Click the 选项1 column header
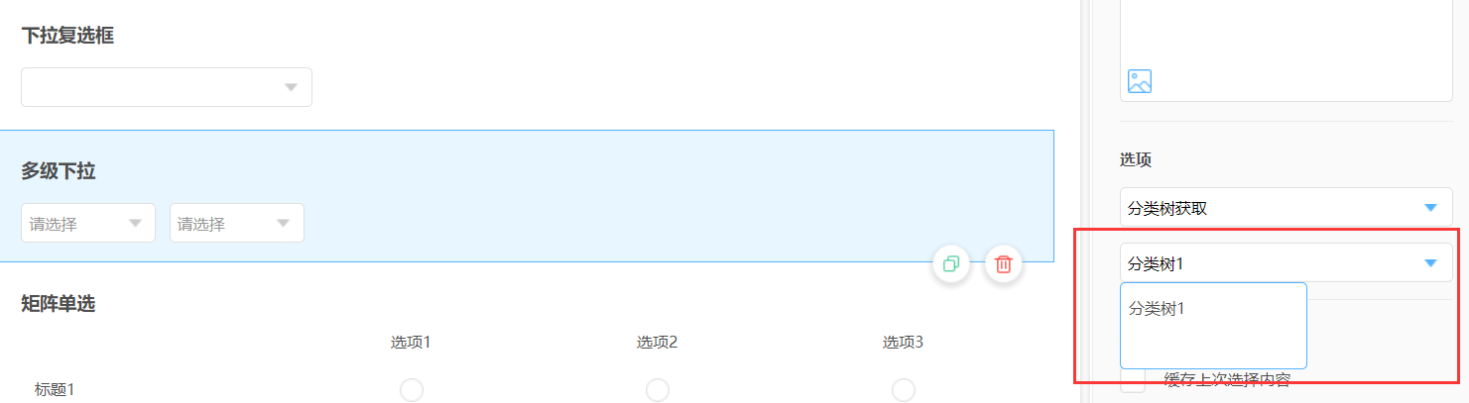This screenshot has width=1469, height=403. [x=411, y=343]
